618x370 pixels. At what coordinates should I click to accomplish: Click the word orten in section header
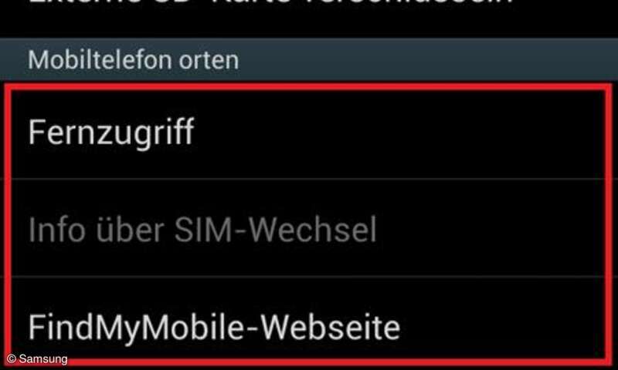tap(209, 60)
